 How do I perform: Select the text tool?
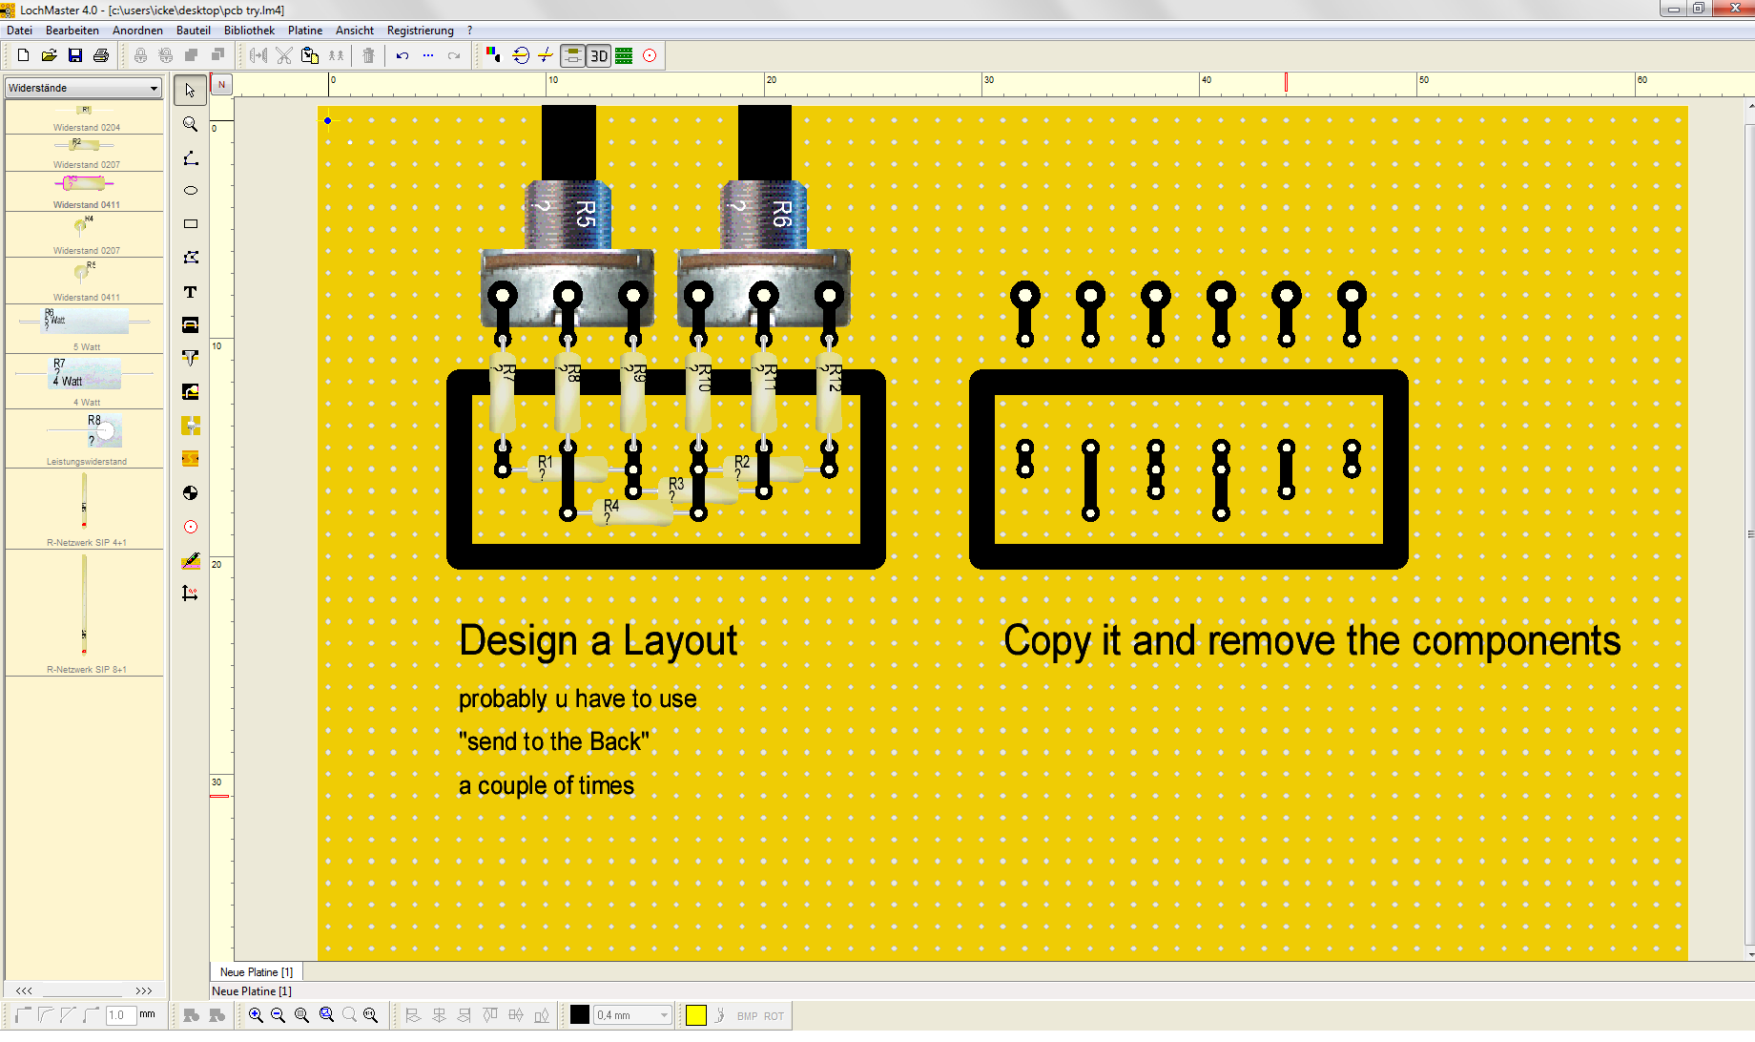[x=190, y=292]
